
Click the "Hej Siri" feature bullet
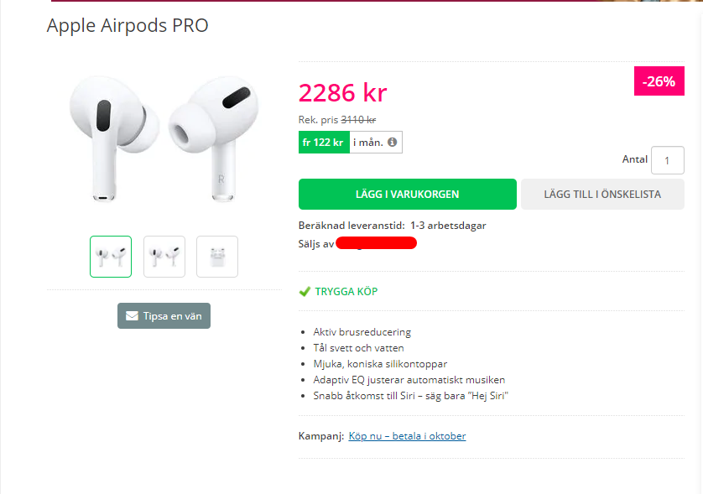click(411, 396)
